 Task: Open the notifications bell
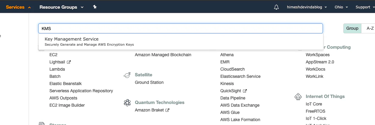(x=276, y=7)
